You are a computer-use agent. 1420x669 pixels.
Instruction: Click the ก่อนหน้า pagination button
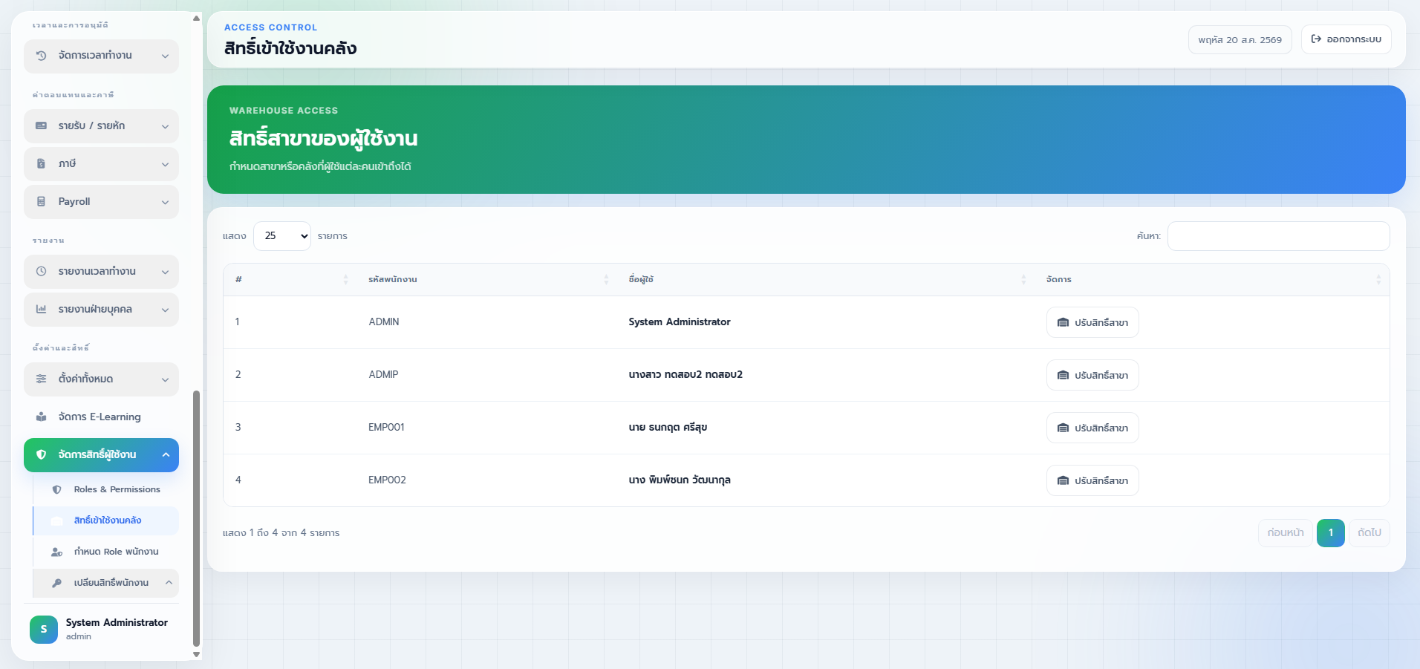[x=1286, y=533]
